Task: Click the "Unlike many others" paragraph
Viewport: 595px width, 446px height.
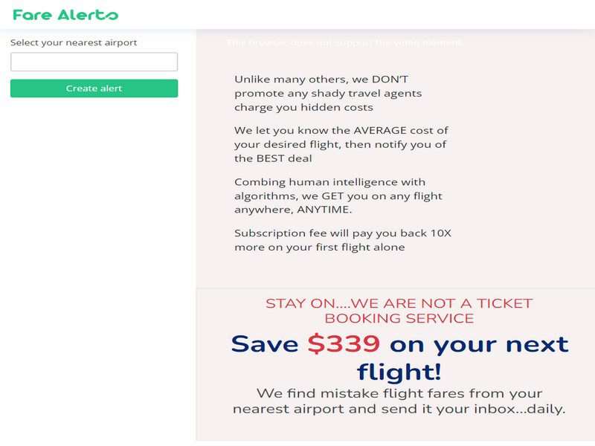Action: (x=328, y=93)
